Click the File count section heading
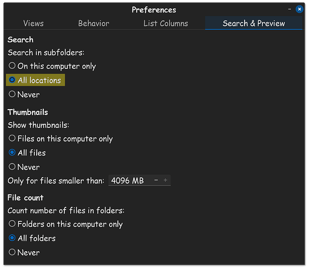Viewport: 309px width, 270px height. 25,198
